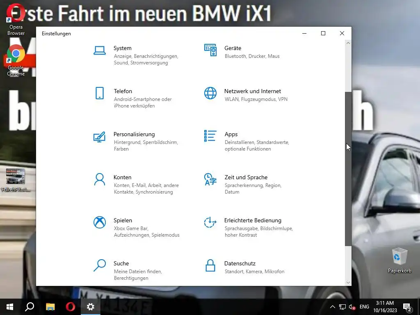420x315 pixels.
Task: Open the Suche magnifier icon in Settings
Action: pyautogui.click(x=99, y=265)
